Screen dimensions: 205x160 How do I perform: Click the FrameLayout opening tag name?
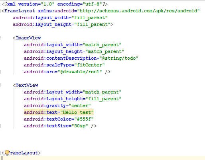tap(20, 11)
